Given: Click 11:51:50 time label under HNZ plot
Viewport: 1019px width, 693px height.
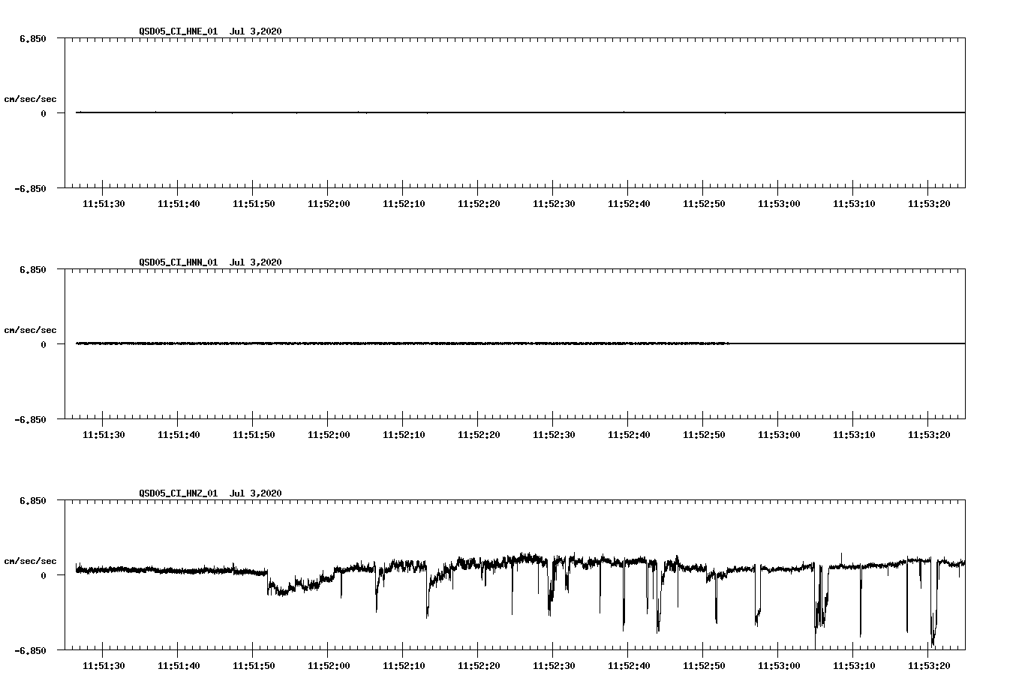Looking at the screenshot, I should (254, 666).
